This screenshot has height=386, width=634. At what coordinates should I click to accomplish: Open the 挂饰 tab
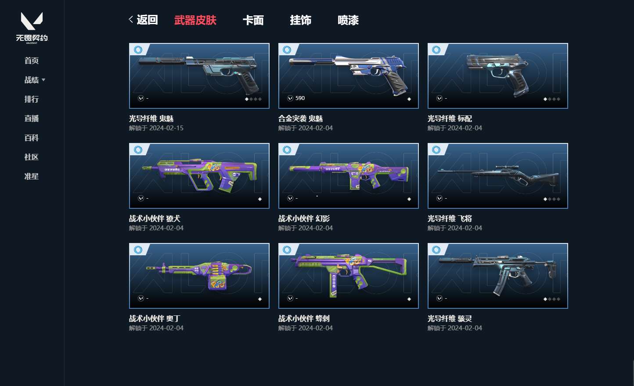click(x=301, y=20)
